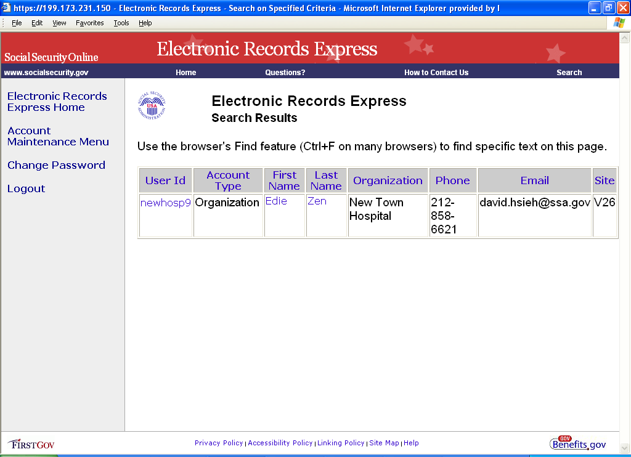
Task: Restore down the Internet Explorer window
Action: [609, 7]
